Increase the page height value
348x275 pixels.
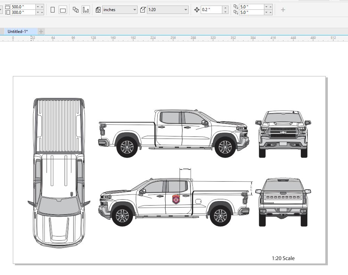tap(42, 12)
